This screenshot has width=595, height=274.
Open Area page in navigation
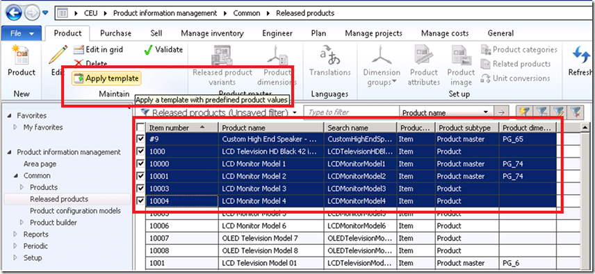tap(40, 164)
